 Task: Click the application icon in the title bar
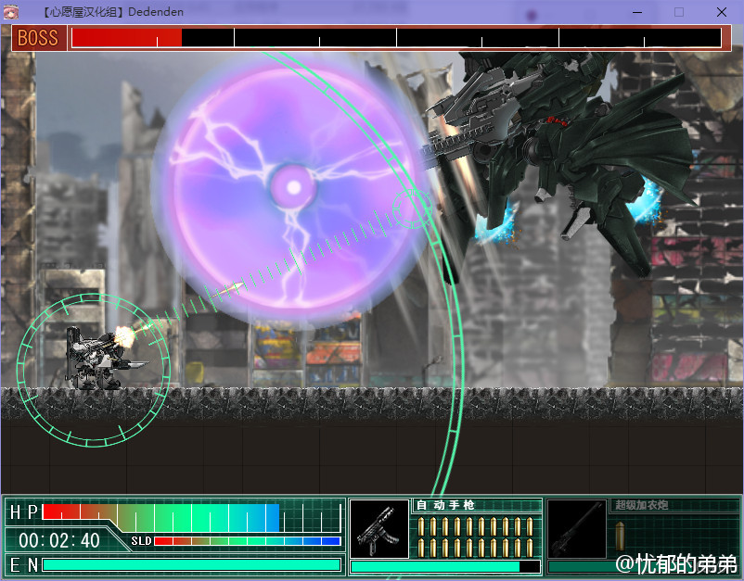pos(13,12)
